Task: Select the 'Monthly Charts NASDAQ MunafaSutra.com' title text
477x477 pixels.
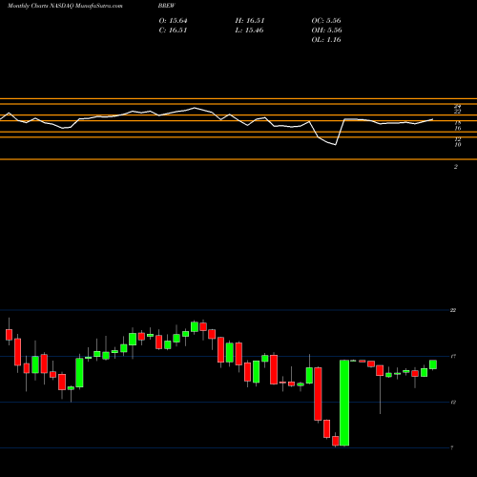Action: (65, 6)
